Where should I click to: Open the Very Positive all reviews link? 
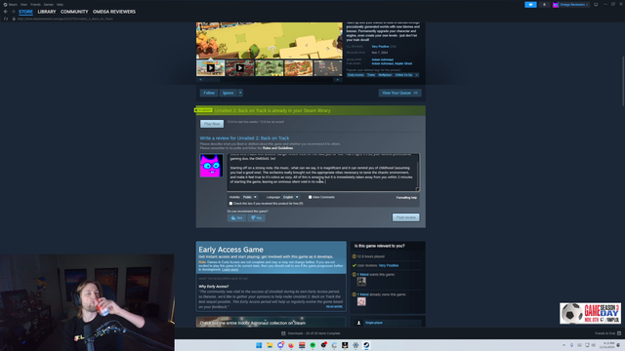coord(380,47)
